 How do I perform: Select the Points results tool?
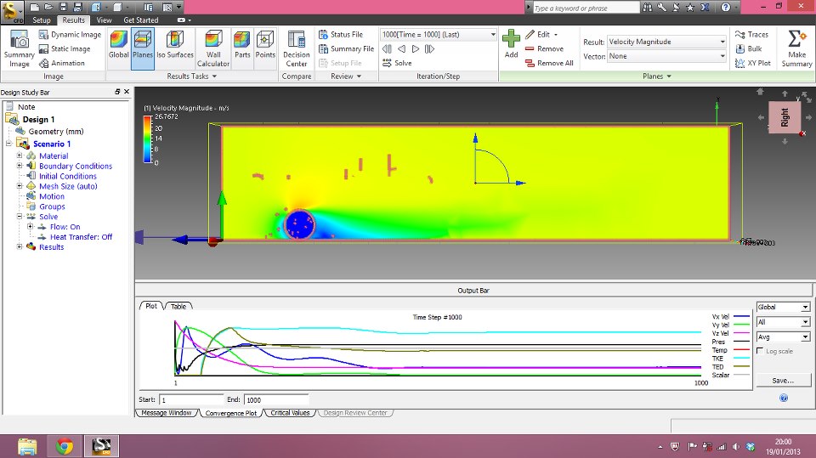pyautogui.click(x=265, y=45)
